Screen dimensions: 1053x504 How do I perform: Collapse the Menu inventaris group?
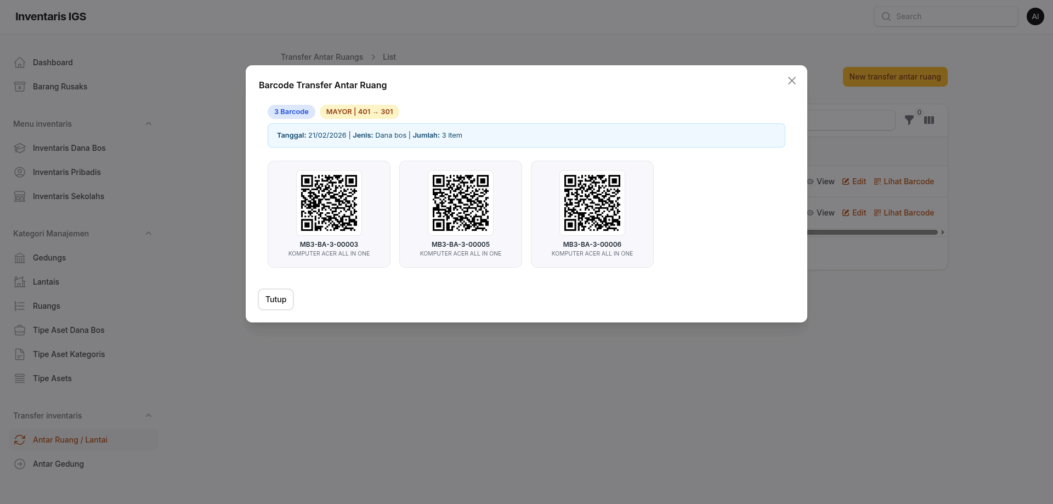(x=149, y=124)
